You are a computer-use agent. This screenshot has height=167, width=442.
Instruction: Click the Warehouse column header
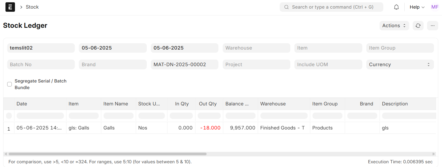pyautogui.click(x=273, y=104)
